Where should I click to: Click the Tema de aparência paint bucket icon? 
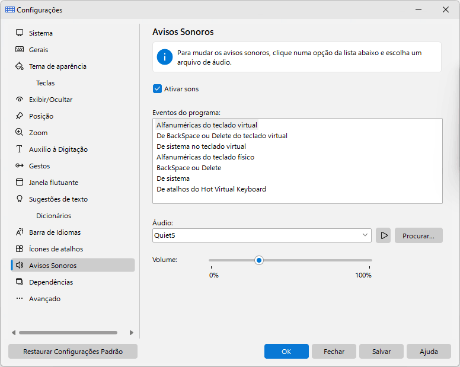[x=20, y=66]
